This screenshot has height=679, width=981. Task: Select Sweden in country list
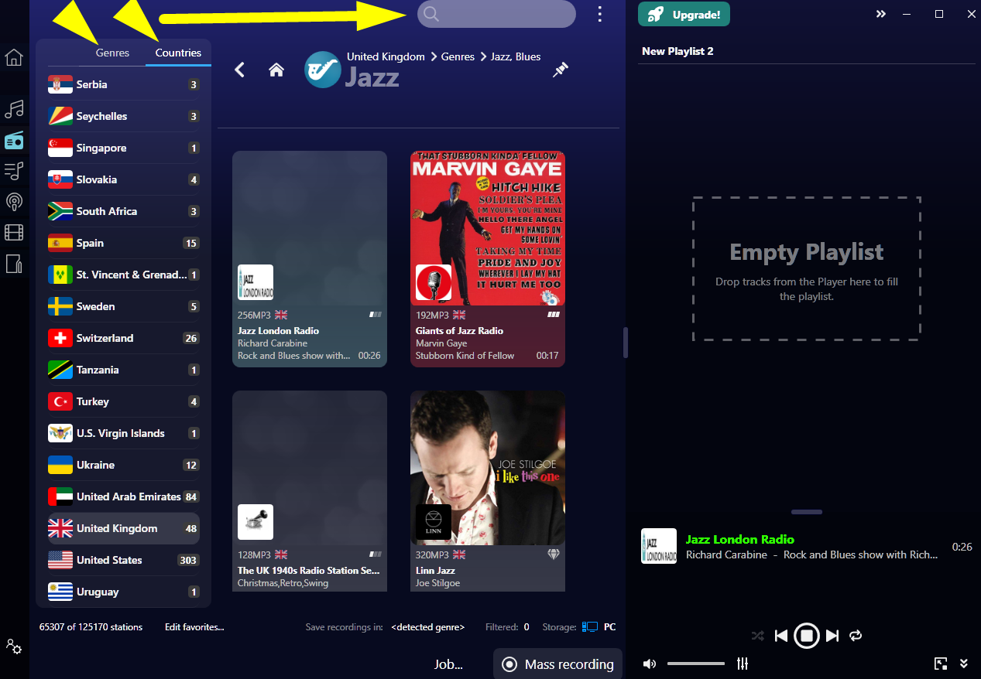tap(124, 306)
